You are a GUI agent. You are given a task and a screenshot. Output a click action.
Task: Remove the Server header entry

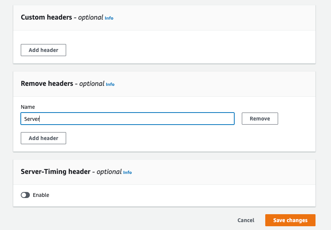coord(260,118)
